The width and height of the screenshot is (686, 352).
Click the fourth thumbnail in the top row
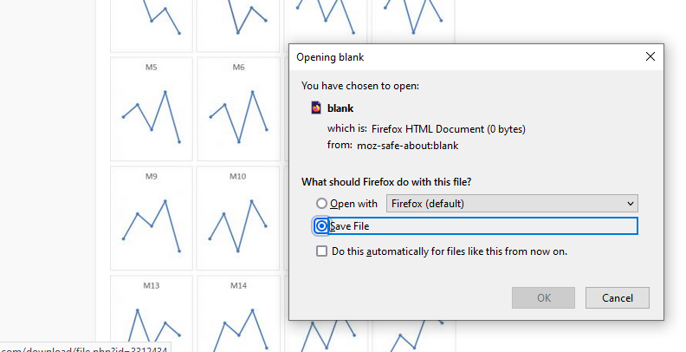click(x=411, y=22)
